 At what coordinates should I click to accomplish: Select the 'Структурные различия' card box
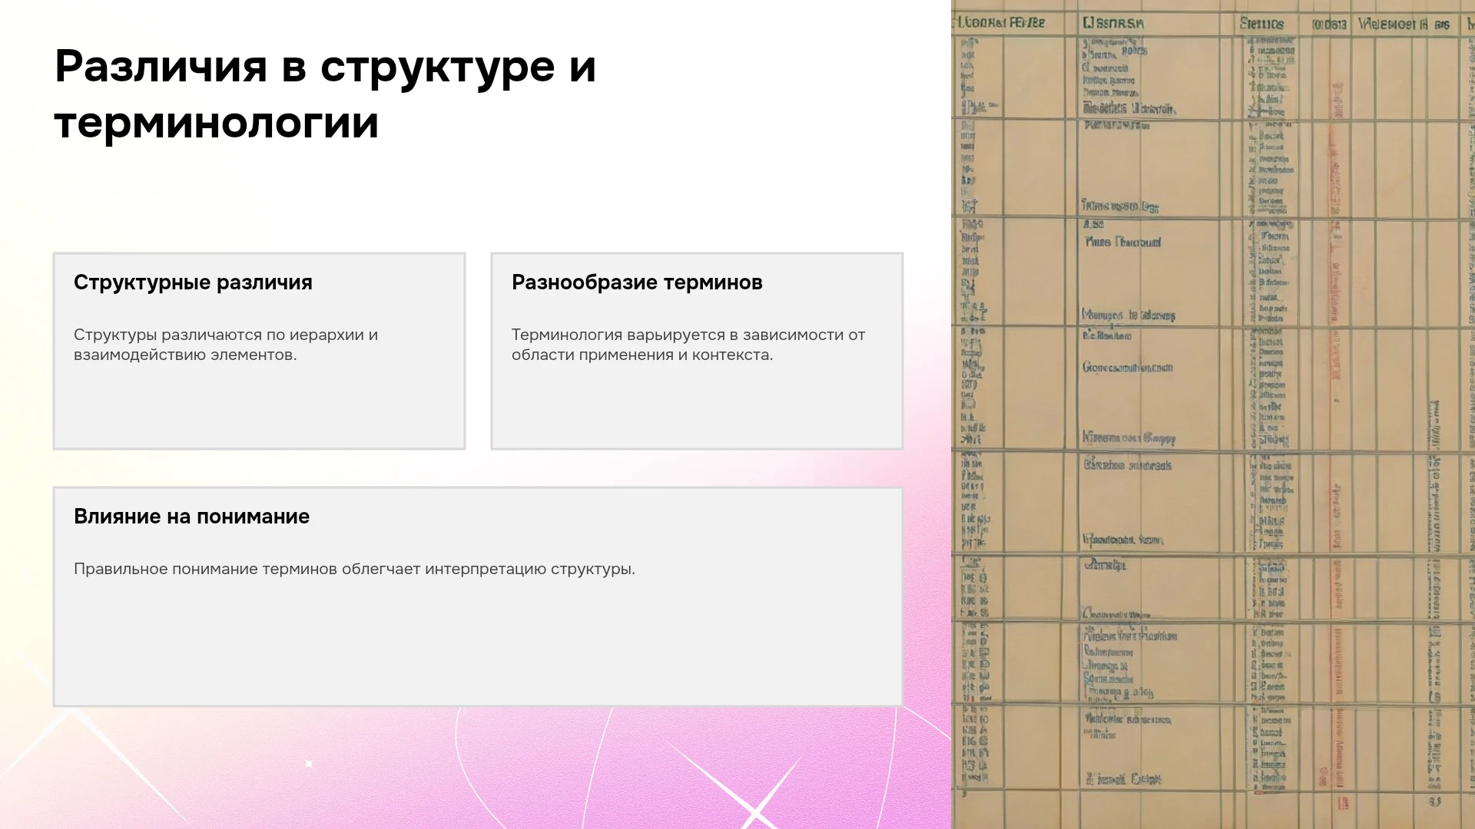point(259,351)
